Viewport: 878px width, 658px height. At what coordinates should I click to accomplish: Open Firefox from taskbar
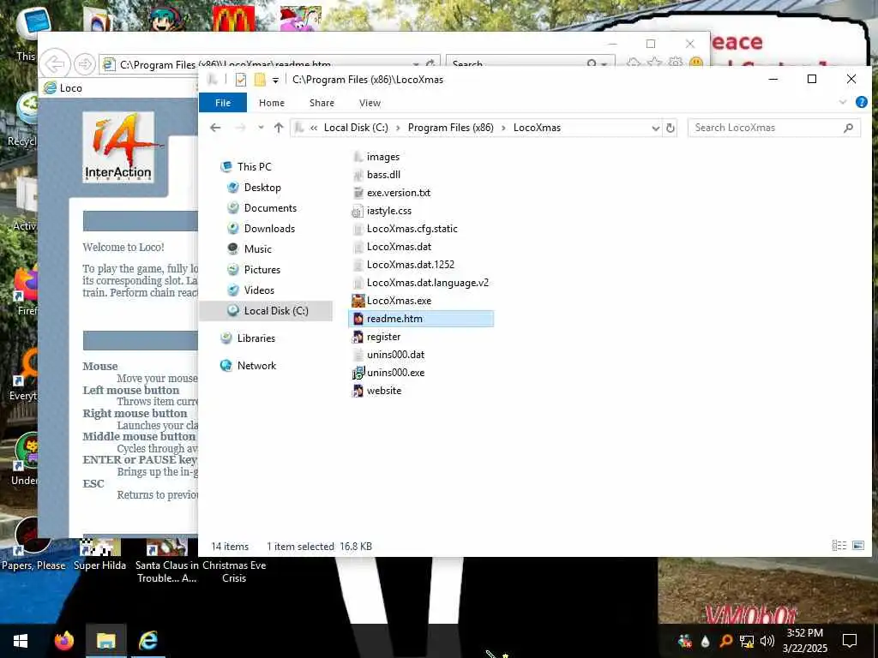(64, 641)
